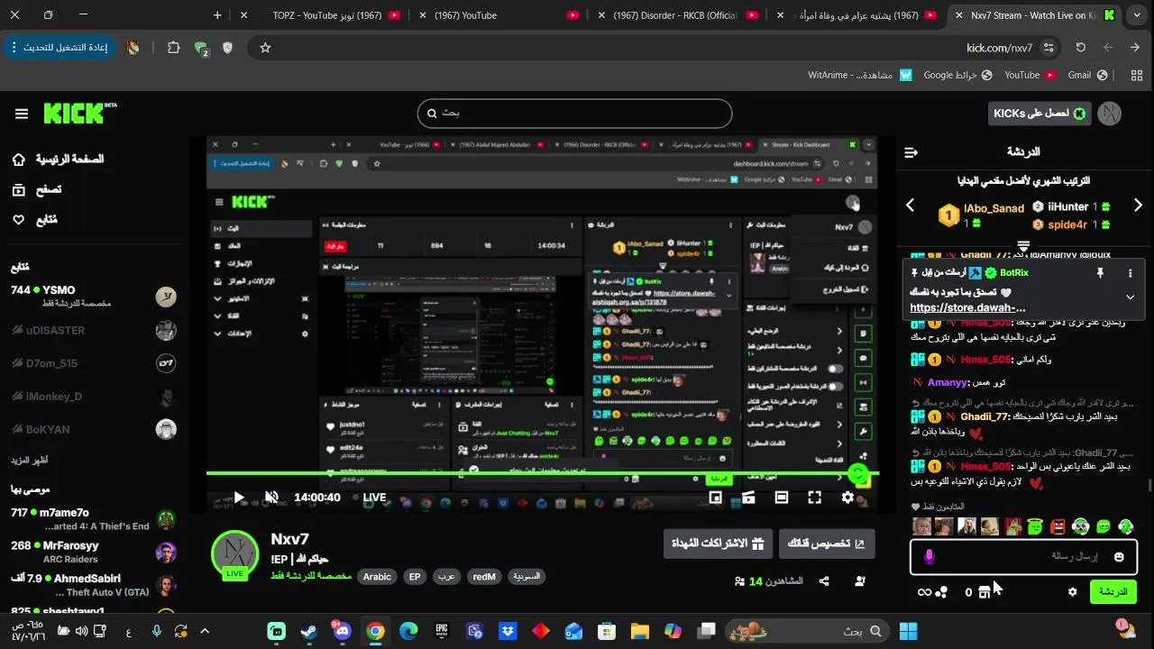1154x649 pixels.
Task: Open Steam from Windows taskbar
Action: (309, 631)
